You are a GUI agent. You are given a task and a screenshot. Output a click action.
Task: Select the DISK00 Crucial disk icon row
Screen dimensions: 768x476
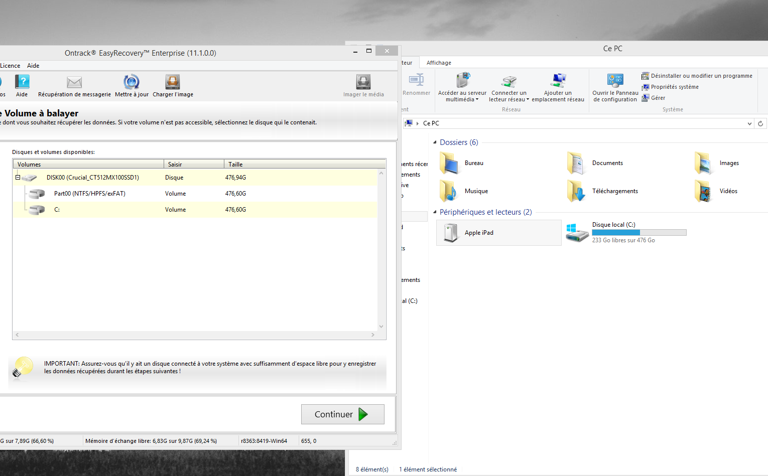(x=195, y=178)
